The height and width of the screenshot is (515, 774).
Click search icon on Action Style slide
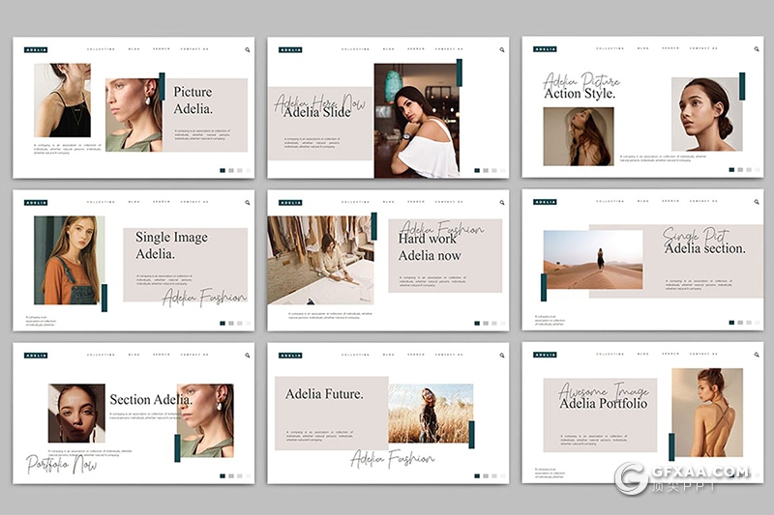(757, 49)
